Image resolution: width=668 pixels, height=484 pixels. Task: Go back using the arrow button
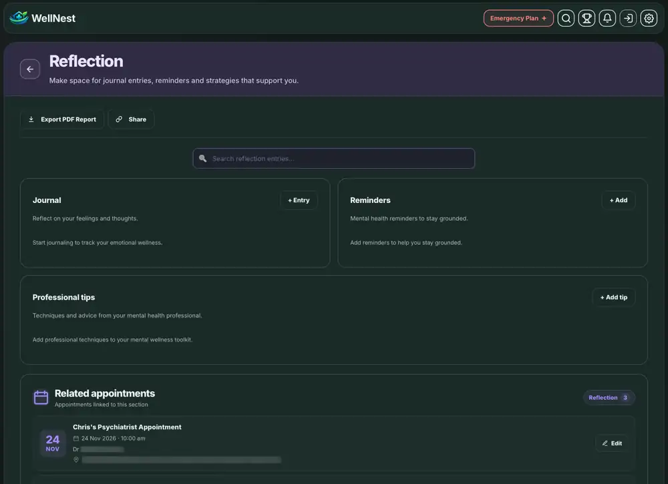coord(30,69)
